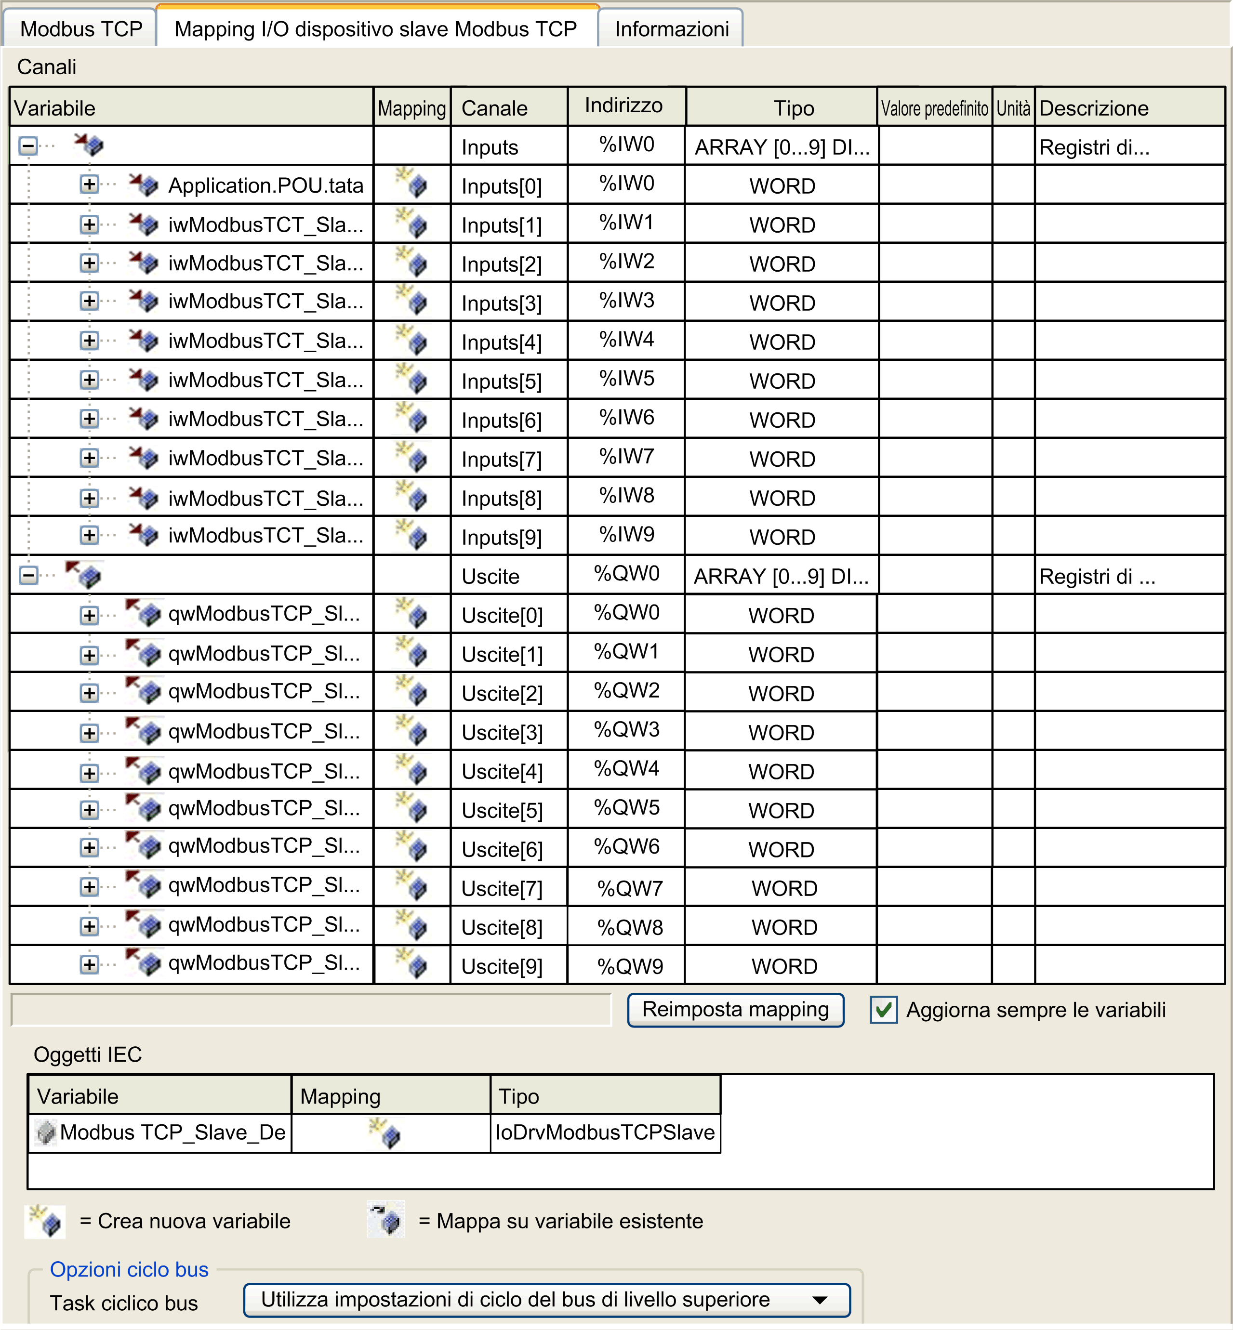1233x1330 pixels.
Task: Click mapping icon for Uscite[2] row
Action: click(411, 690)
